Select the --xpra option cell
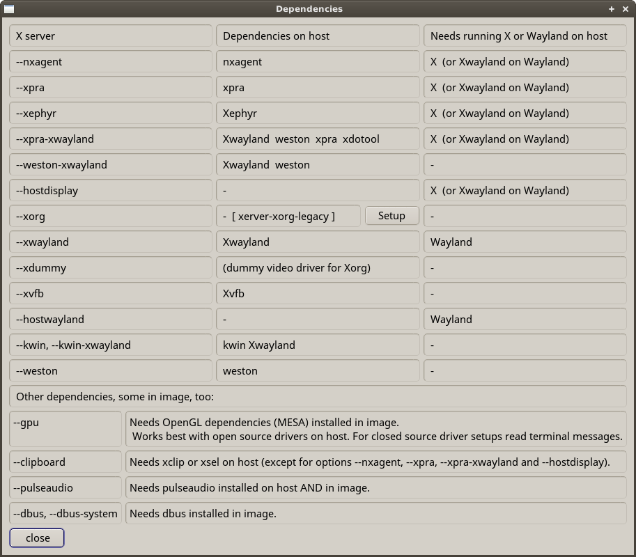Viewport: 636px width, 557px height. click(111, 88)
